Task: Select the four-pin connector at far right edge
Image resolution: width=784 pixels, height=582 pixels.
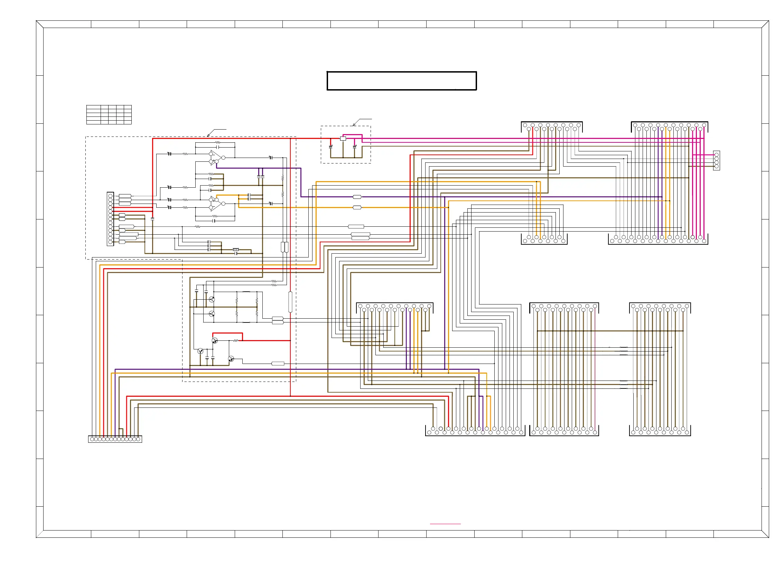Action: point(716,160)
